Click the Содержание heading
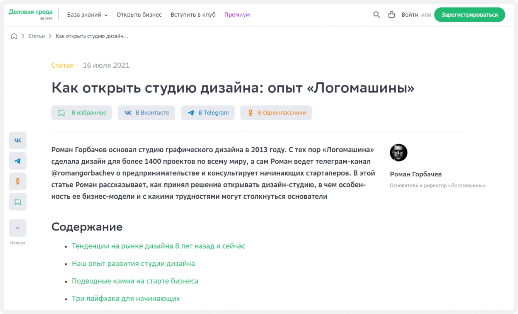The height and width of the screenshot is (314, 518). 87,227
